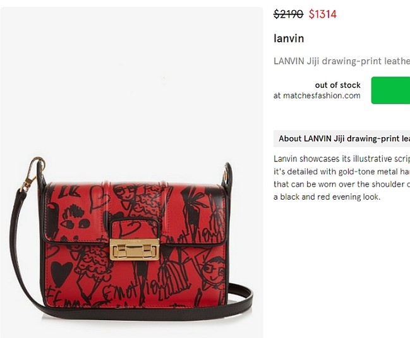Click the glasses face drawing on bag
Viewport: 410px width, 338px height.
(214, 271)
